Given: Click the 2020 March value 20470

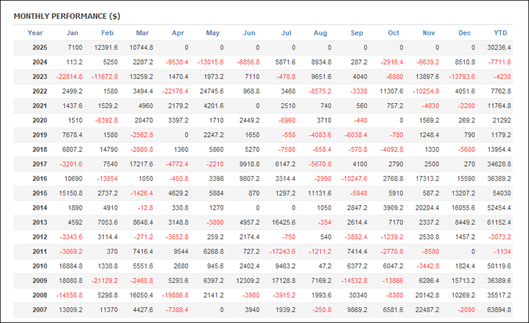Looking at the screenshot, I should pos(144,120).
